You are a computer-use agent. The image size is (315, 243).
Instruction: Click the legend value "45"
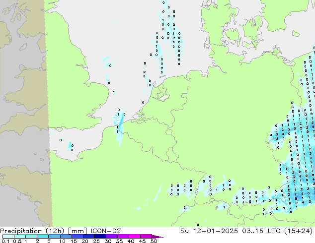(142, 241)
